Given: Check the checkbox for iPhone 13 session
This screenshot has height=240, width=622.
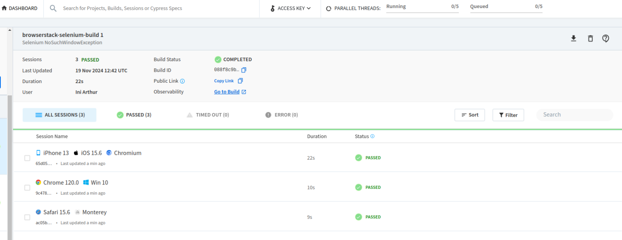Looking at the screenshot, I should click(27, 158).
